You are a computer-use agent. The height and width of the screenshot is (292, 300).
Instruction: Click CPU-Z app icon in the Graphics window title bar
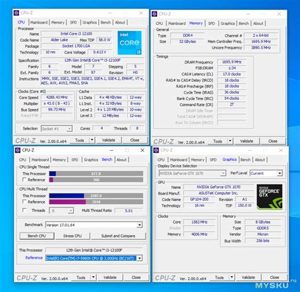156,150
